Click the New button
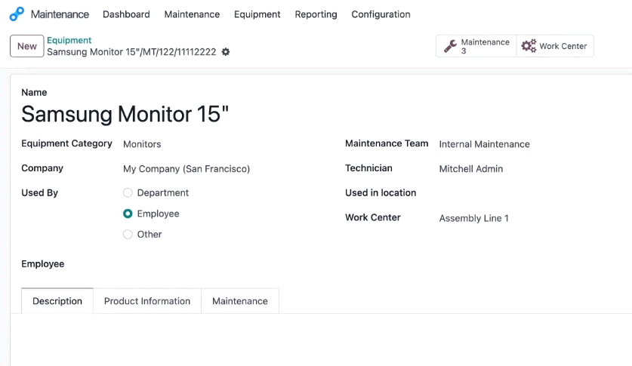The image size is (632, 366). (27, 46)
